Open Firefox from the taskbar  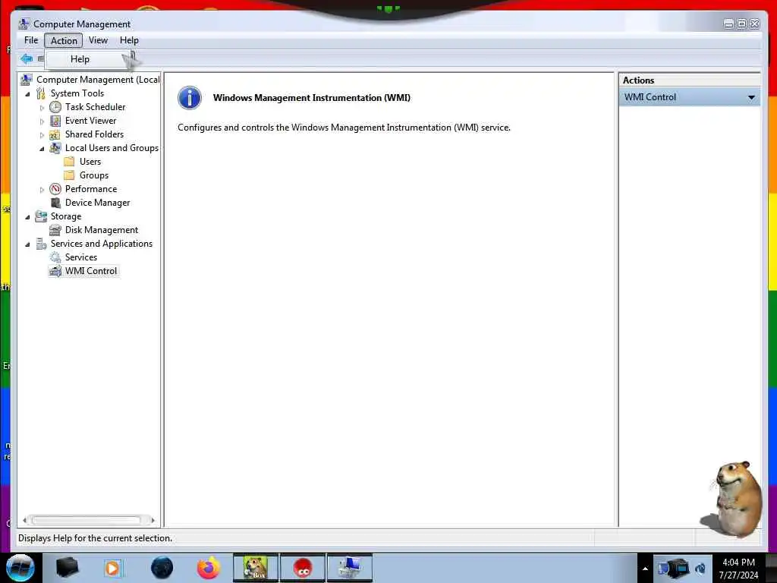[x=209, y=568]
